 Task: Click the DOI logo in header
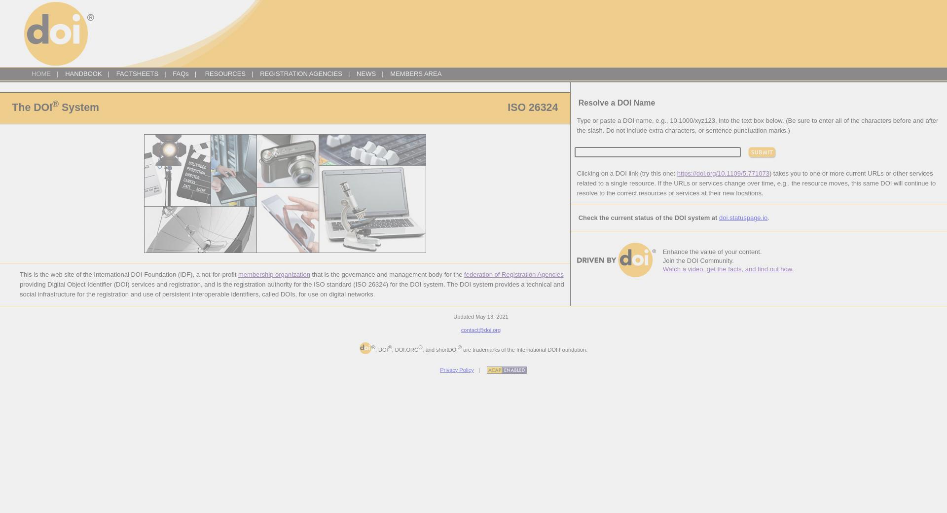coord(59,34)
